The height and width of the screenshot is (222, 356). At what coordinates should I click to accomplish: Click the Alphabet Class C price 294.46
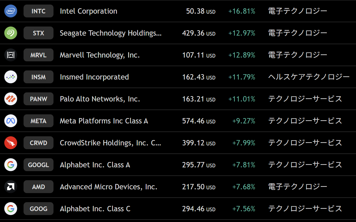click(x=193, y=209)
